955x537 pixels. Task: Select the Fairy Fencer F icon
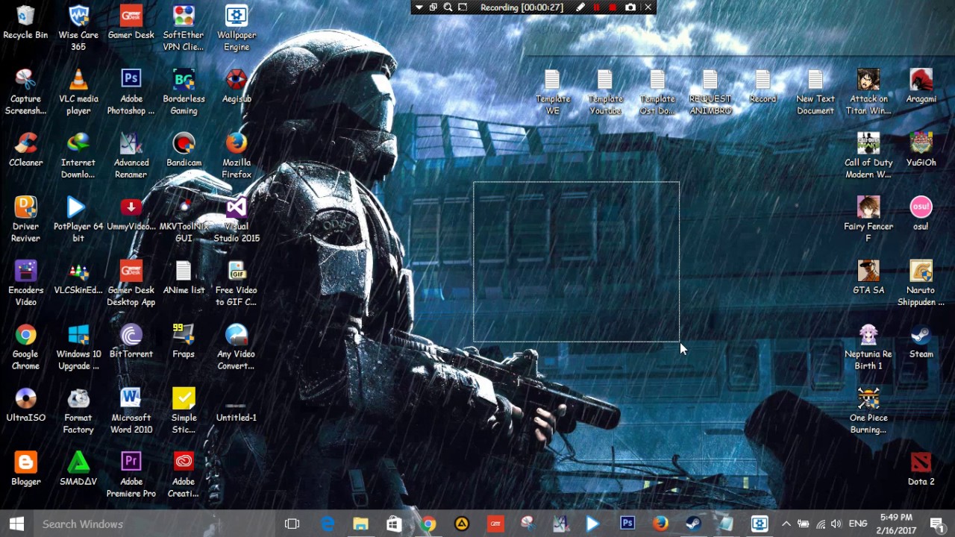(868, 219)
